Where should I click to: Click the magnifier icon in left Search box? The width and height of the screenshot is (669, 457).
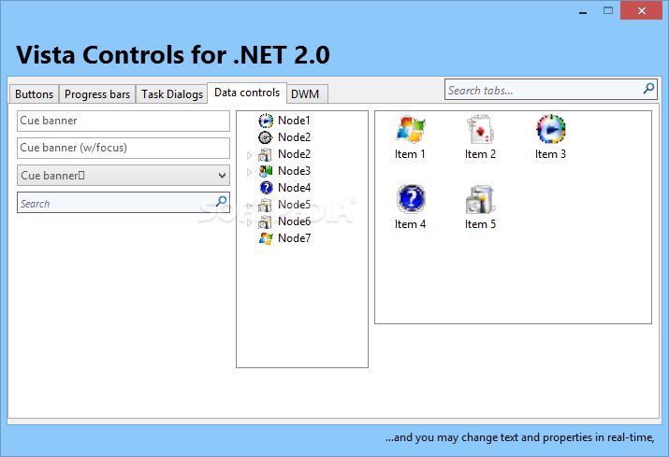click(x=221, y=201)
